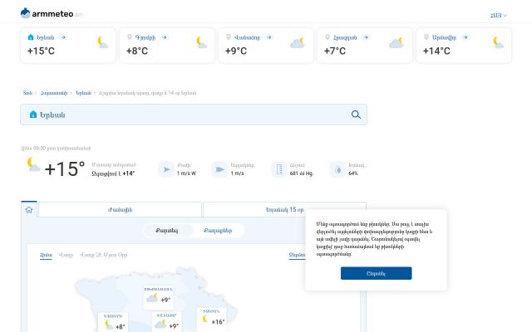Open the Gyumri city name link

pos(145,37)
